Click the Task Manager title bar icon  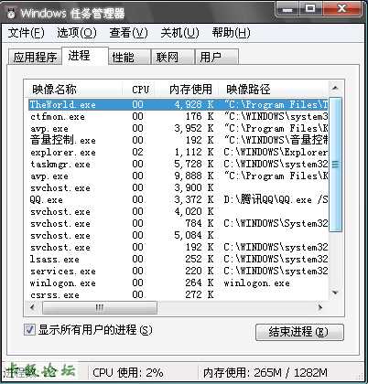coord(11,13)
